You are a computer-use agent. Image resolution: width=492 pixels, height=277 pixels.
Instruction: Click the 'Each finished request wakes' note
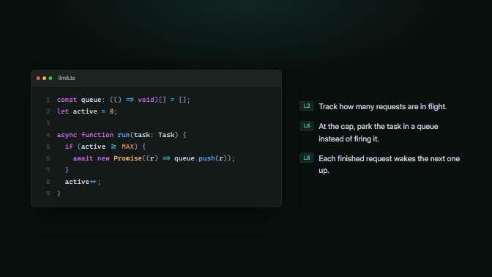[x=389, y=165]
